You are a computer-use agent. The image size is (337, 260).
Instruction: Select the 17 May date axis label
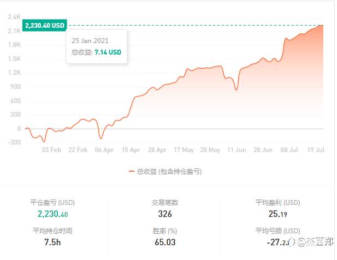click(x=184, y=150)
